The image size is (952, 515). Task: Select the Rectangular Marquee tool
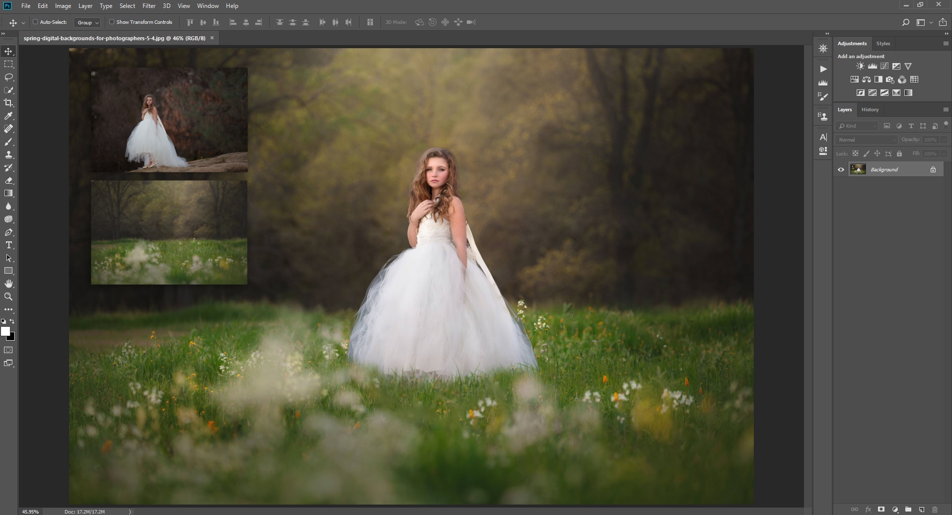point(8,64)
